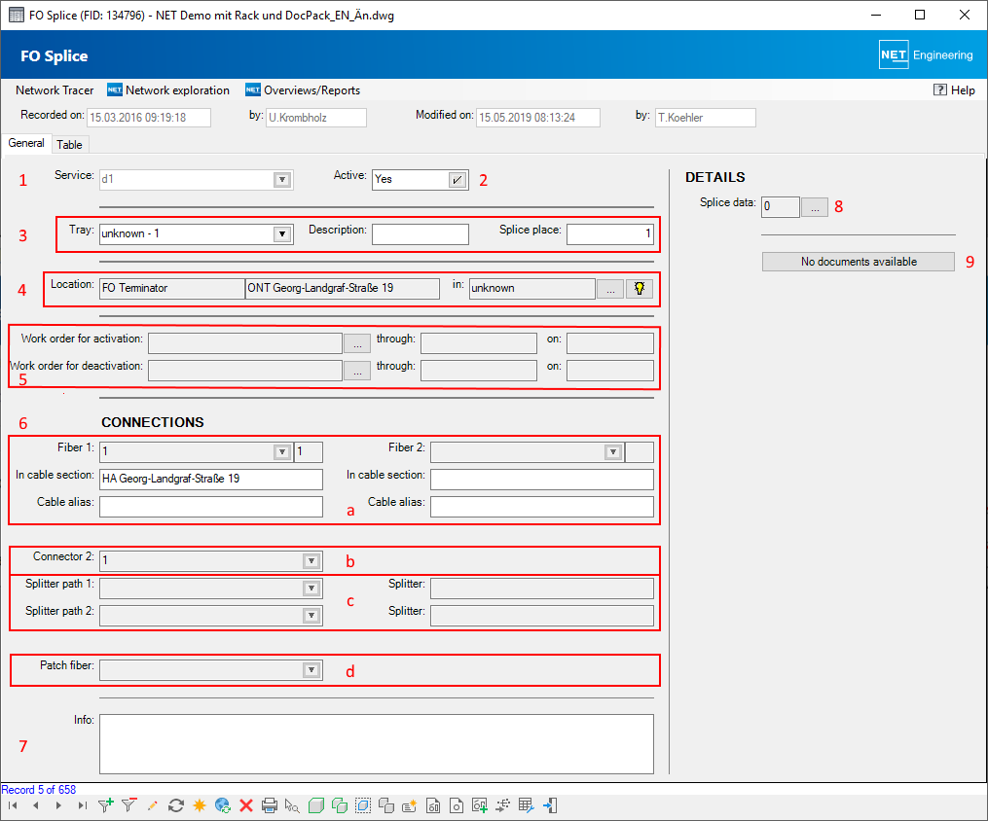Click the double green cubes icon

tap(339, 805)
